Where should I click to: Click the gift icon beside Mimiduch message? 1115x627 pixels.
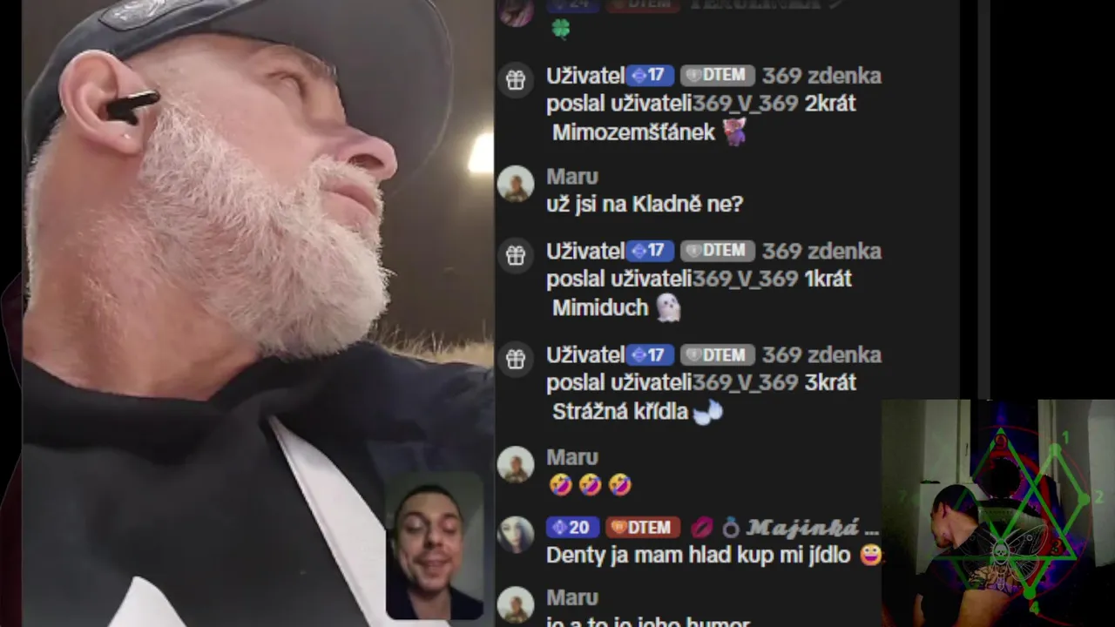[x=516, y=255]
